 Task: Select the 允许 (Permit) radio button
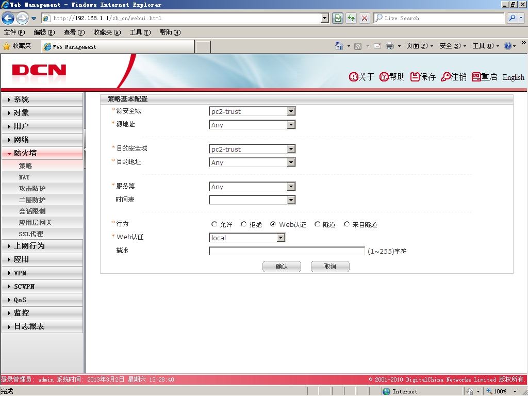point(214,224)
